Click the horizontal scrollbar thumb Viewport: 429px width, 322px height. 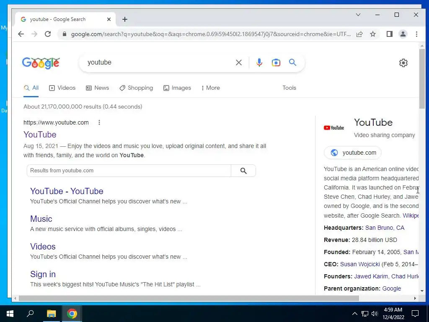[189, 298]
